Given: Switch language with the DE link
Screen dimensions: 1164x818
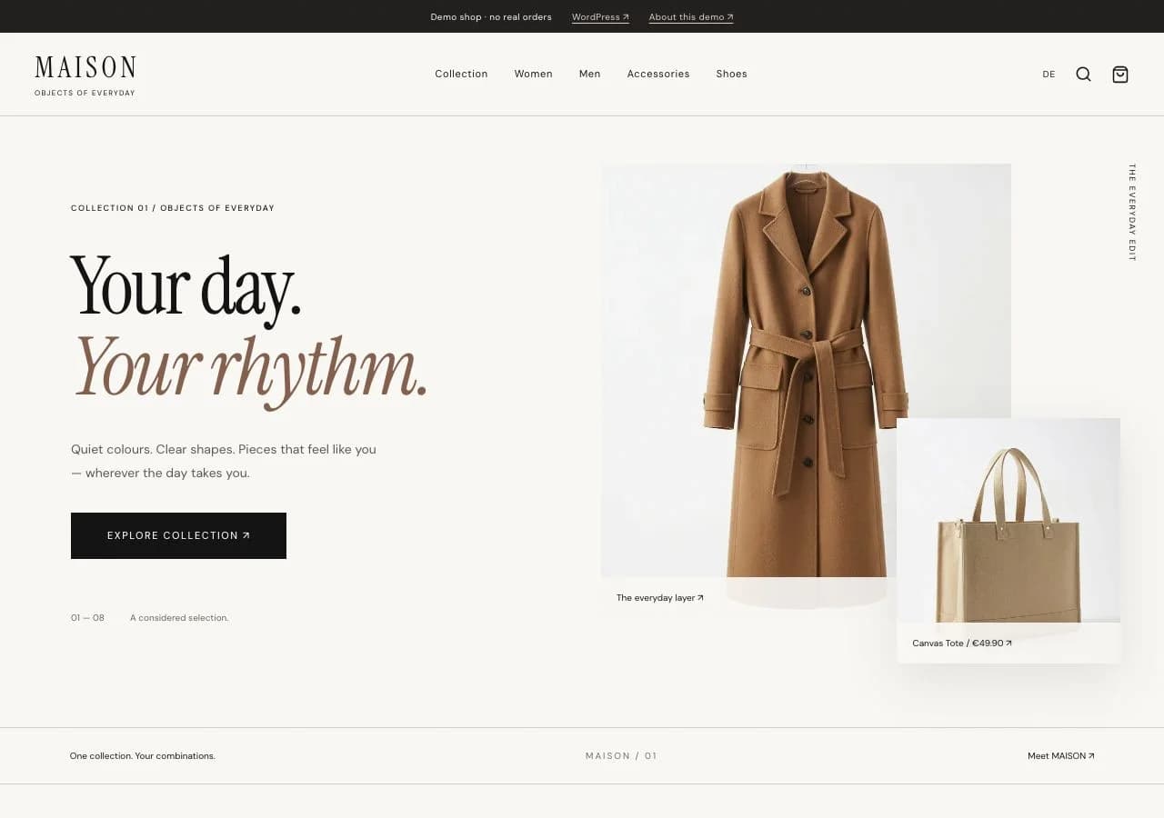Looking at the screenshot, I should 1049,75.
